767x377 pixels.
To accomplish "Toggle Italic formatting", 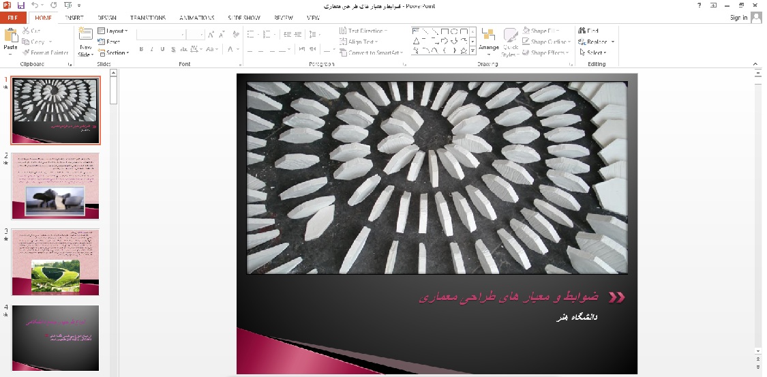I will (152, 49).
